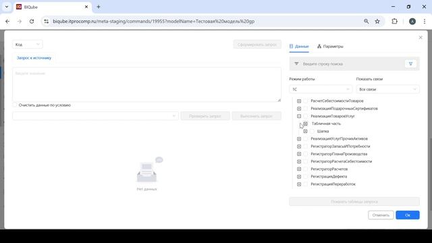Check the РеализацияПодарочныхСертификатов checkbox
Viewport: 432px width, 243px height.
(306, 109)
